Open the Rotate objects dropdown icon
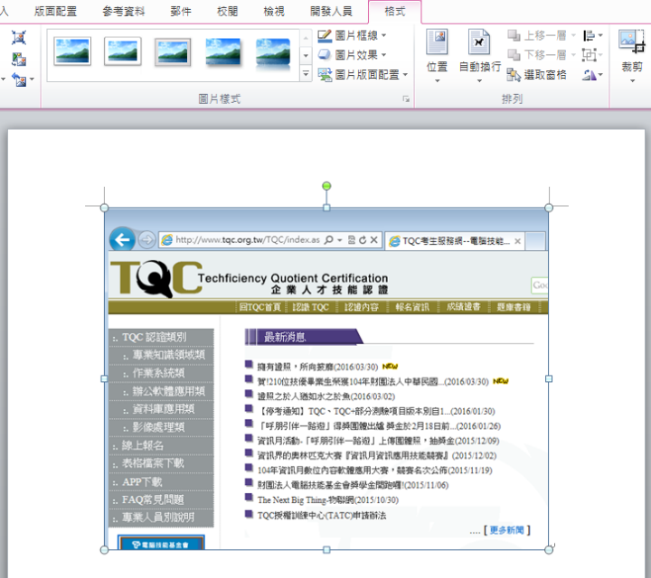Image resolution: width=651 pixels, height=578 pixels. (592, 75)
